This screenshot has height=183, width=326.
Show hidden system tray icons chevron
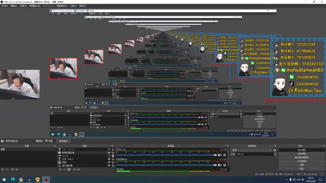coord(286,179)
